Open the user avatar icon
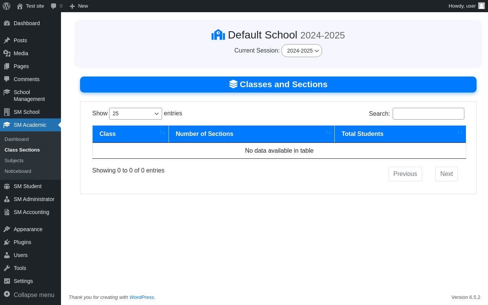The height and width of the screenshot is (305, 488). pos(482,6)
